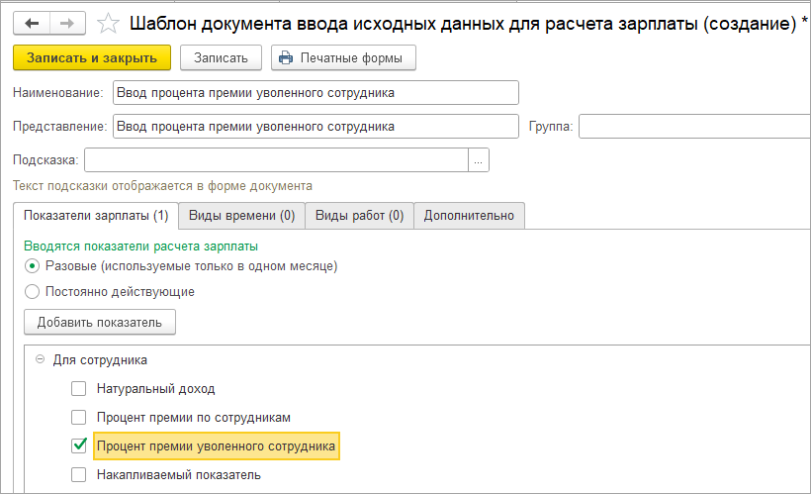The image size is (811, 494).
Task: Click the forward navigation arrow
Action: pos(67,22)
